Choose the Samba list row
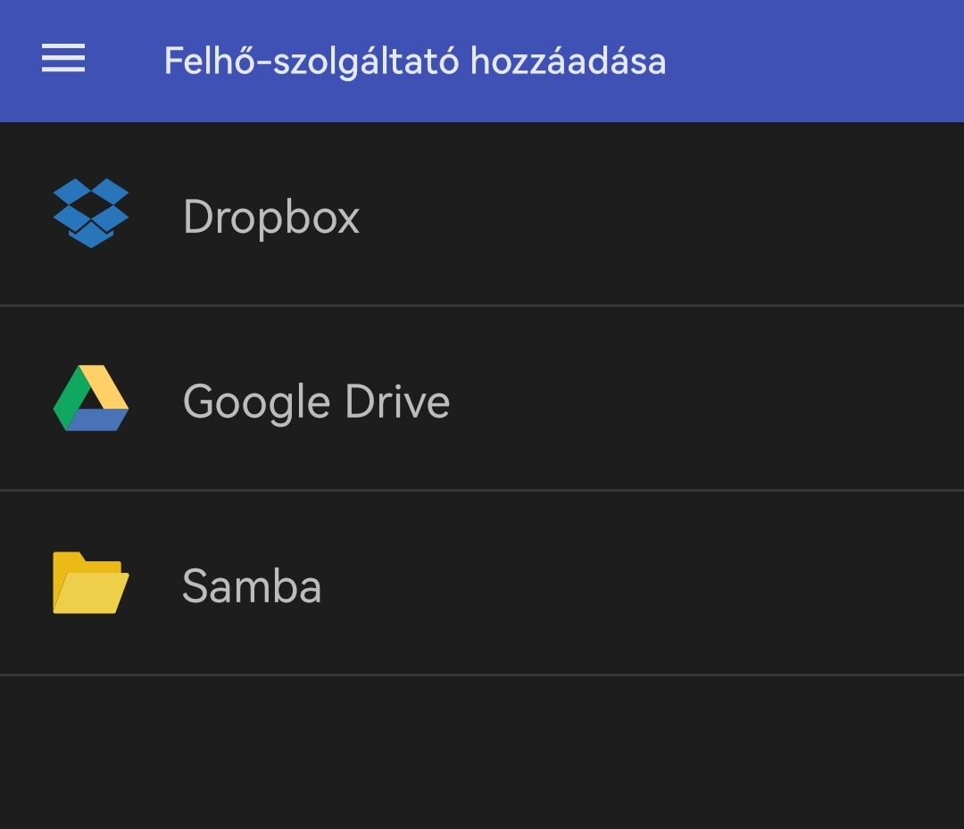 tap(482, 584)
